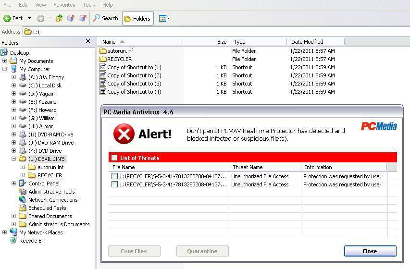The height and width of the screenshot is (269, 410).
Task: Open the Help menu
Action: (107, 5)
